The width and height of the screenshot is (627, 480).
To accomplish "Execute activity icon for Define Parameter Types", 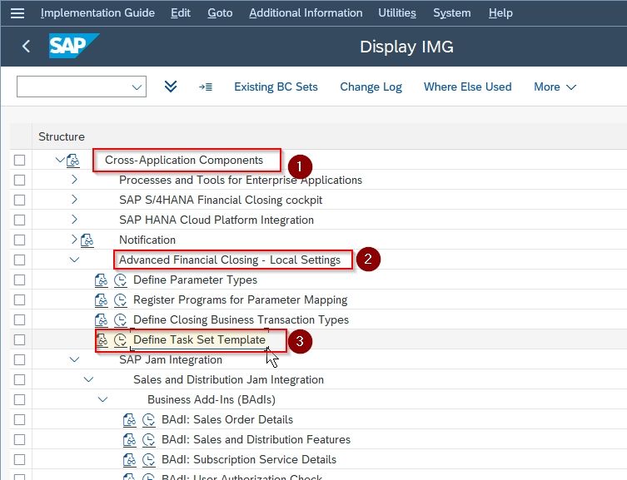I will (x=120, y=280).
